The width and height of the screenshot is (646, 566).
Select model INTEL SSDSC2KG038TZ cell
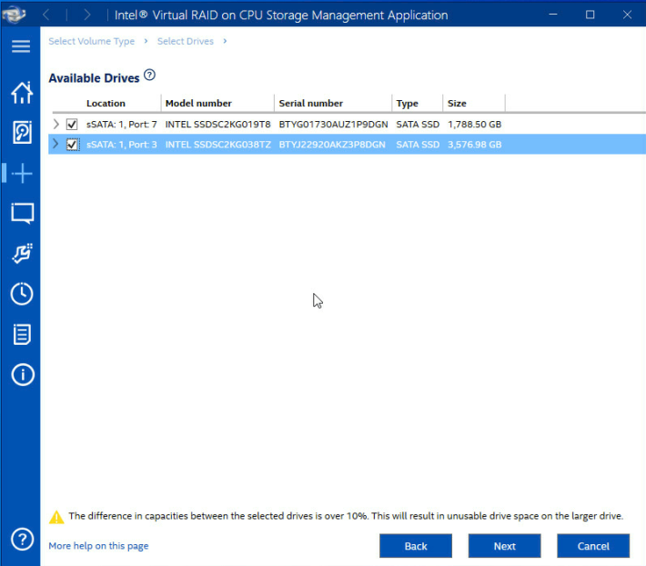(218, 145)
